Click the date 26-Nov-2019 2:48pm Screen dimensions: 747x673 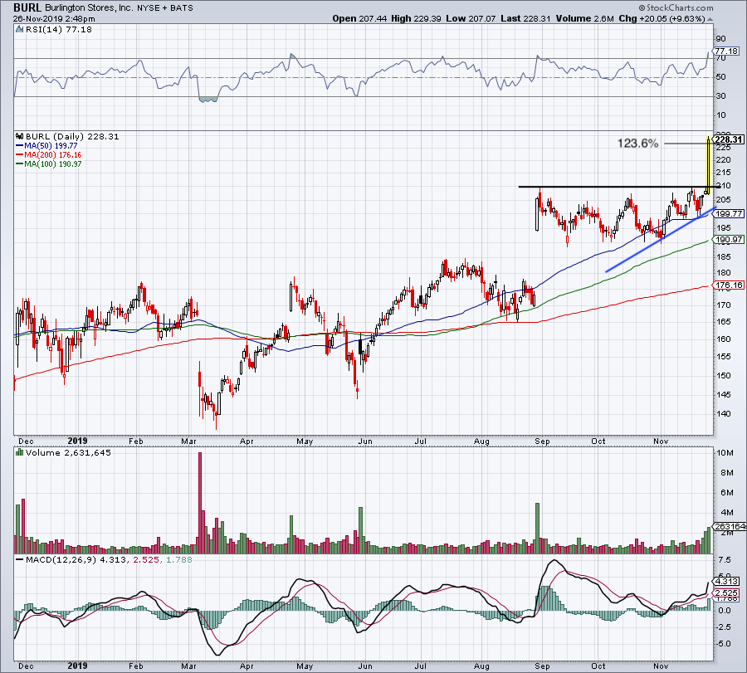coord(54,19)
